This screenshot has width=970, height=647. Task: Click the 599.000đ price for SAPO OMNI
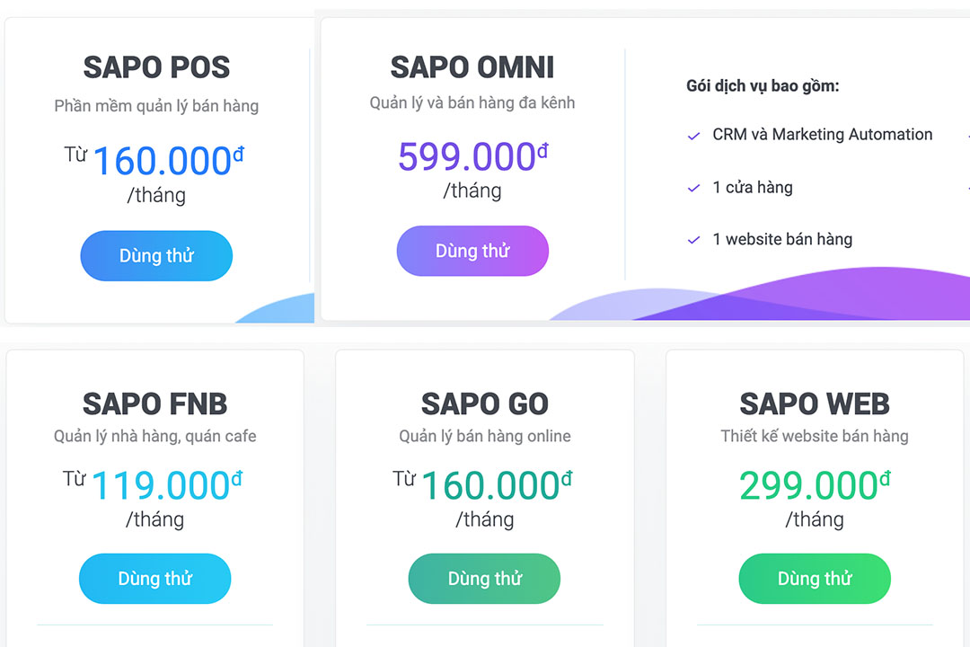pyautogui.click(x=472, y=155)
